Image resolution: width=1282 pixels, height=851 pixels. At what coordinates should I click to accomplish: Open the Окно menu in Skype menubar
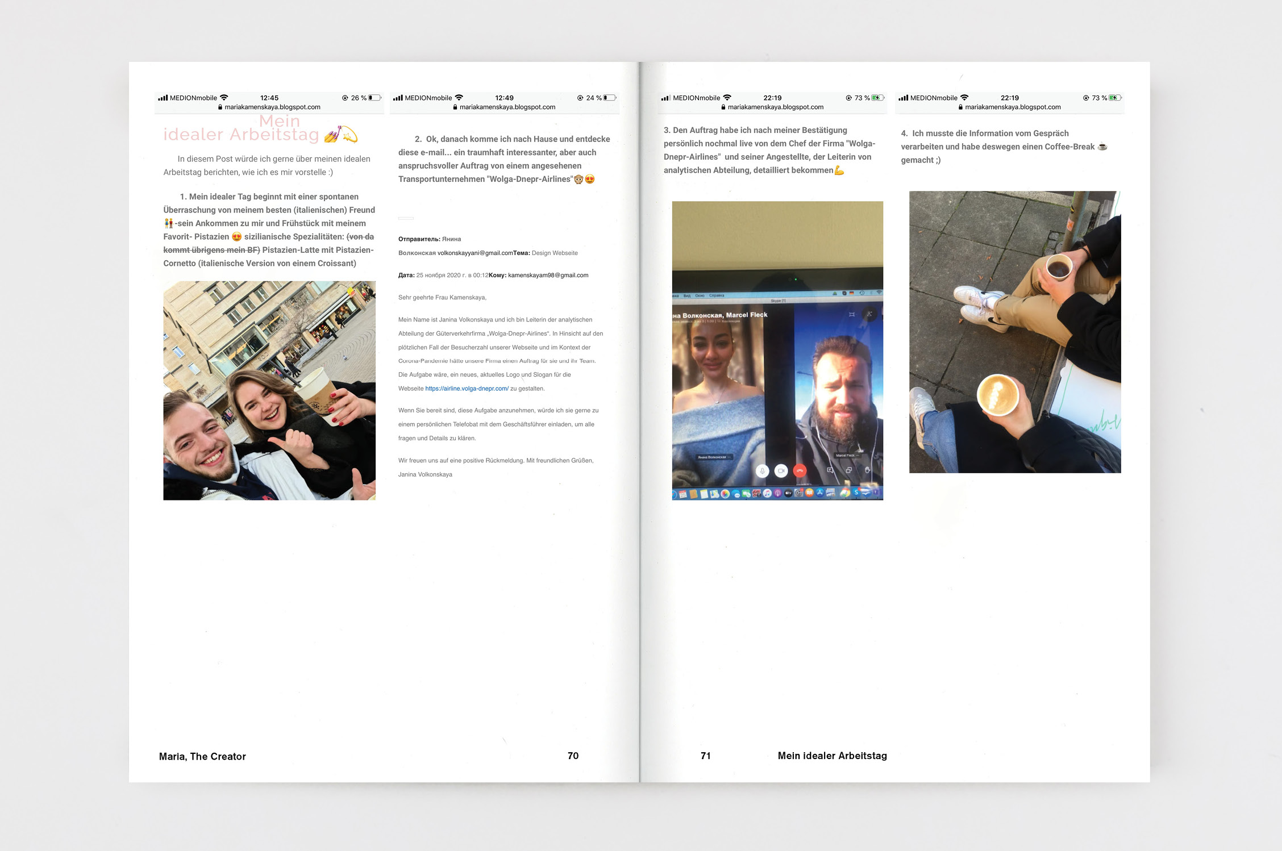click(700, 295)
